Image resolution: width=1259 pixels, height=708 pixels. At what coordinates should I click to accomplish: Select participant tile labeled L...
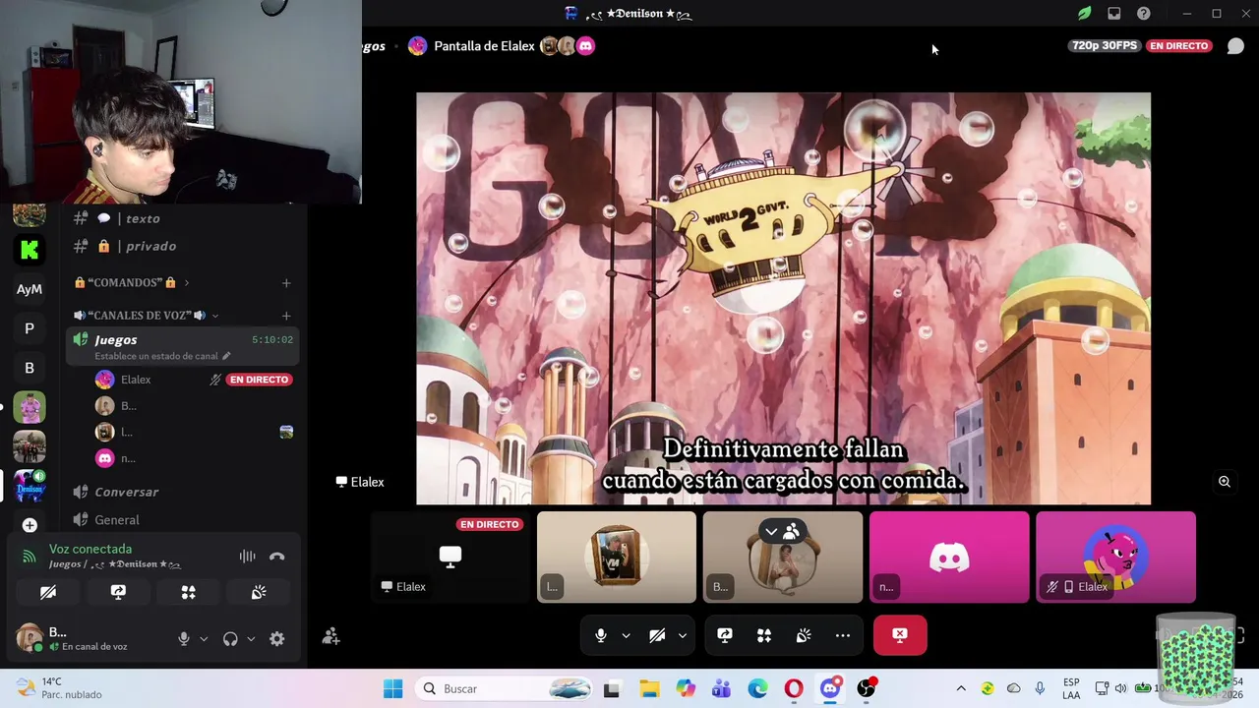pyautogui.click(x=617, y=557)
